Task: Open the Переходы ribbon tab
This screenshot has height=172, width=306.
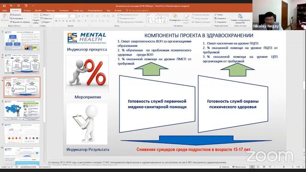Action: point(51,11)
